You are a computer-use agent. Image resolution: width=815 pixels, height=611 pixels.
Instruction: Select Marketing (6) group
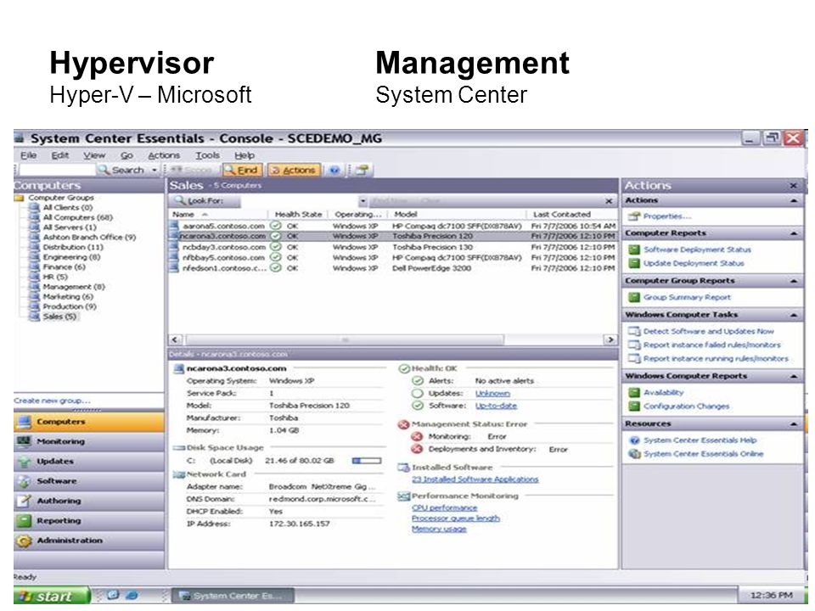click(x=68, y=296)
